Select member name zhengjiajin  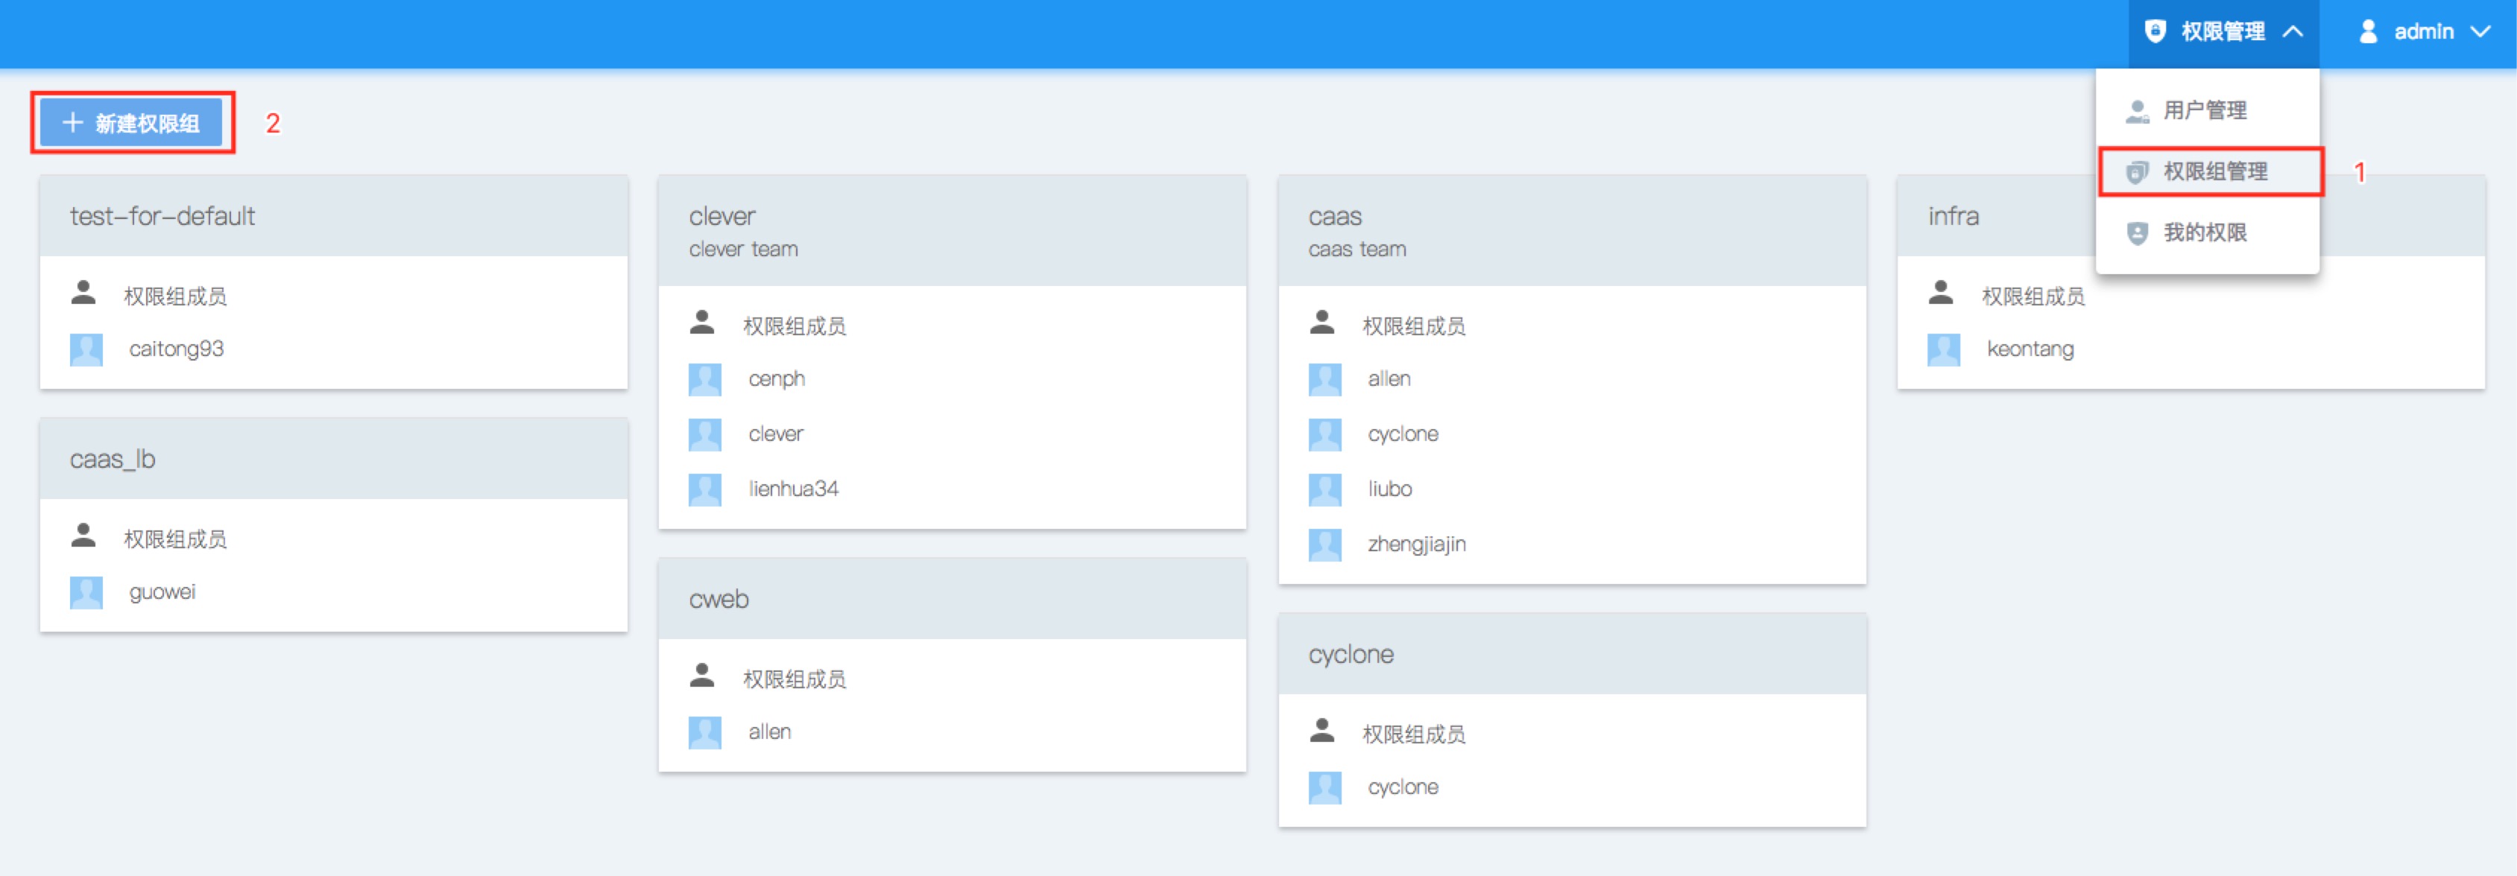pyautogui.click(x=1417, y=545)
